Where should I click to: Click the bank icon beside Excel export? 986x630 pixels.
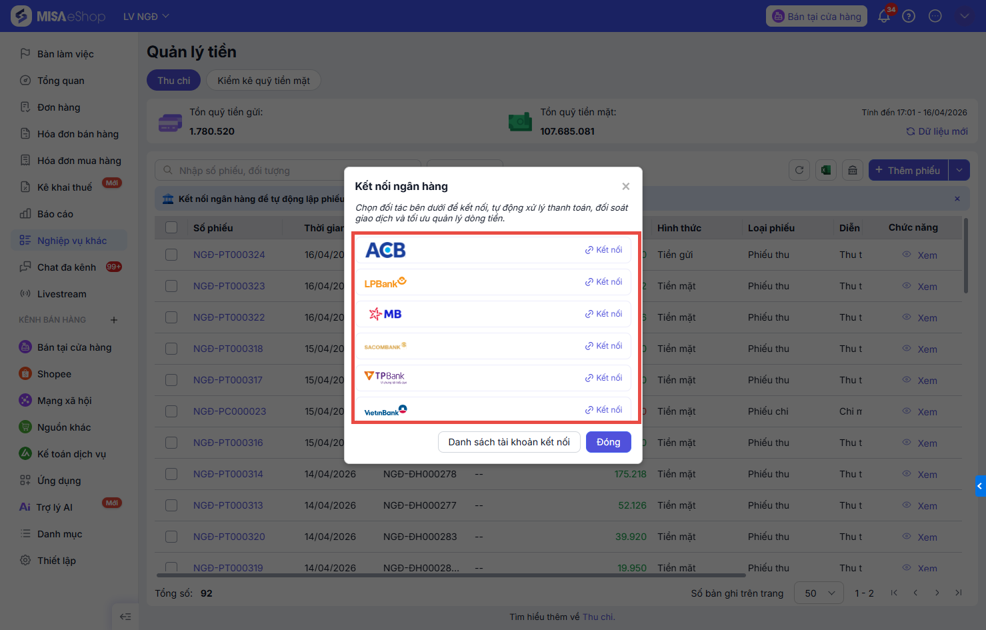pos(853,170)
